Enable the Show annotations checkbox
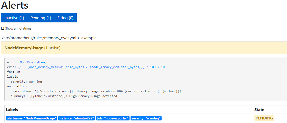Image resolution: width=287 pixels, height=123 pixels. pos(3,29)
